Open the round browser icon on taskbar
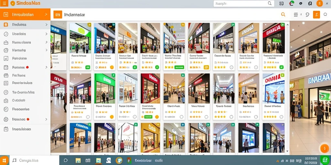The width and height of the screenshot is (331, 165). (119, 160)
